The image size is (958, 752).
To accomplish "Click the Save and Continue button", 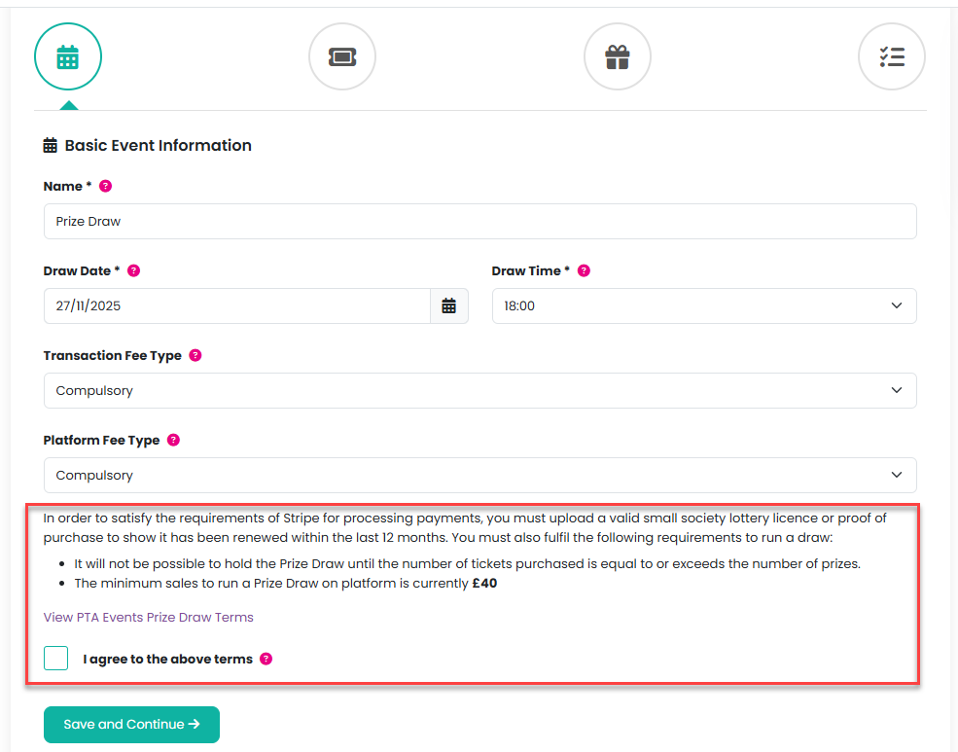I will (x=131, y=725).
